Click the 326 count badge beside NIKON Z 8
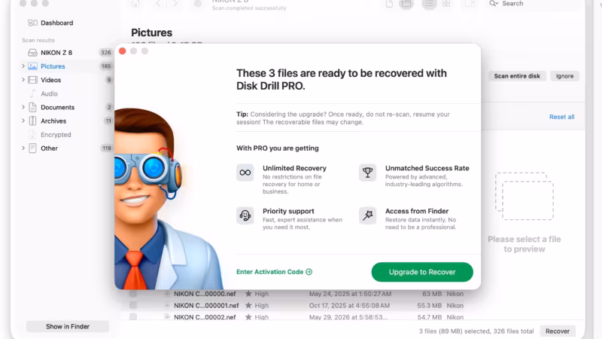The image size is (602, 339). (x=105, y=52)
